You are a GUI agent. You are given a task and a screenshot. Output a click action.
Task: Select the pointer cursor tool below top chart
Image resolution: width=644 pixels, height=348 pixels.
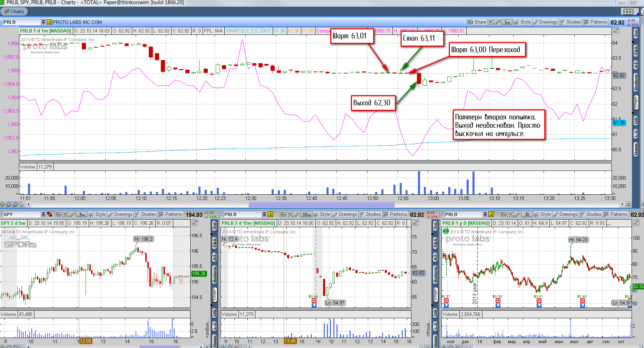coord(22,204)
